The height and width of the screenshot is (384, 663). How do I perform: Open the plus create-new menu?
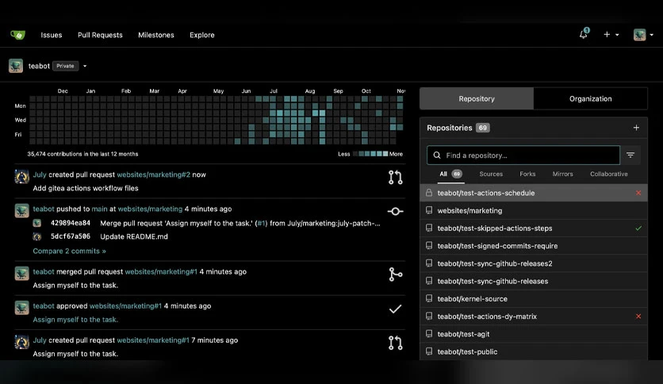click(611, 35)
